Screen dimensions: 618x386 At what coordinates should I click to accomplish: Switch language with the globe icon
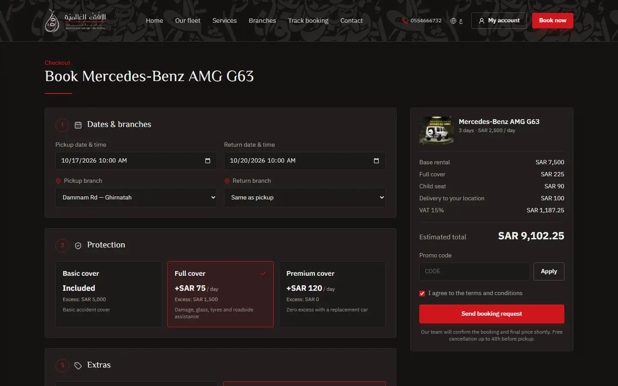point(453,21)
